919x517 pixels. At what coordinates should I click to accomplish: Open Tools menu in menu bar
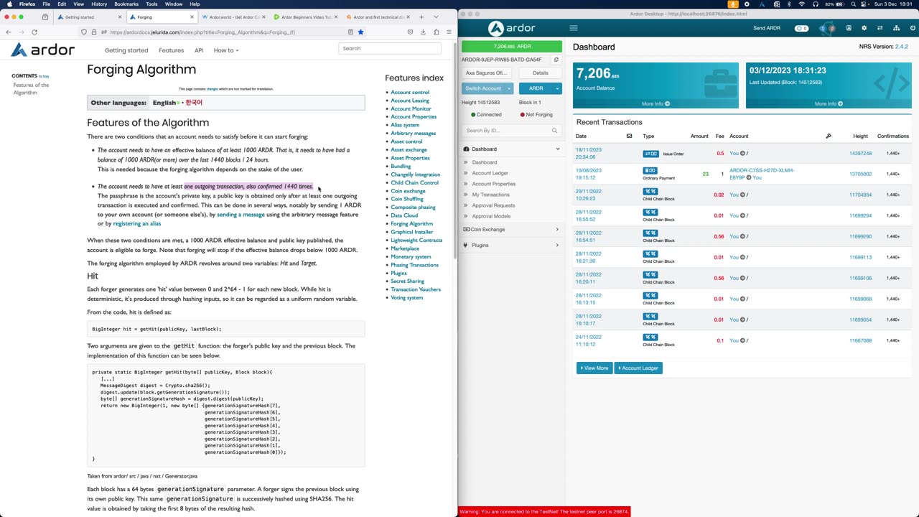[x=151, y=4]
